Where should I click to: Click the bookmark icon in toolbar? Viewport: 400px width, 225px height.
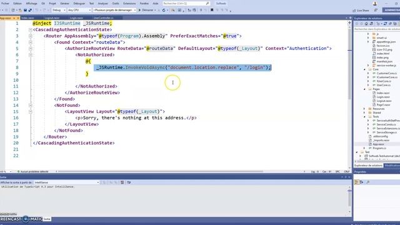coord(212,10)
